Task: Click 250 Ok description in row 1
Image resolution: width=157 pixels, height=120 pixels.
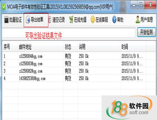Action: pyautogui.click(x=84, y=56)
